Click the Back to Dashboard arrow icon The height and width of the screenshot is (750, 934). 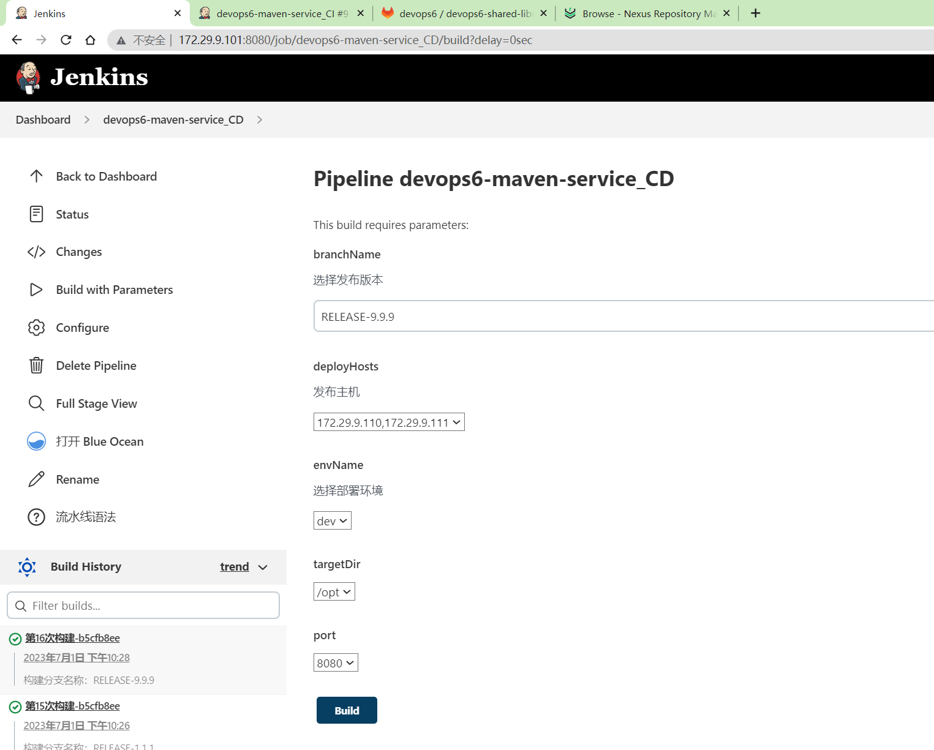click(x=36, y=176)
